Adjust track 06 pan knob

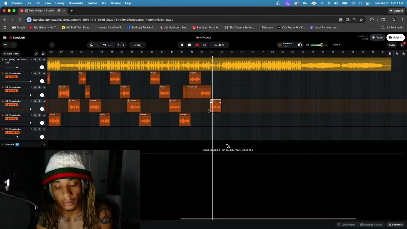click(x=42, y=137)
